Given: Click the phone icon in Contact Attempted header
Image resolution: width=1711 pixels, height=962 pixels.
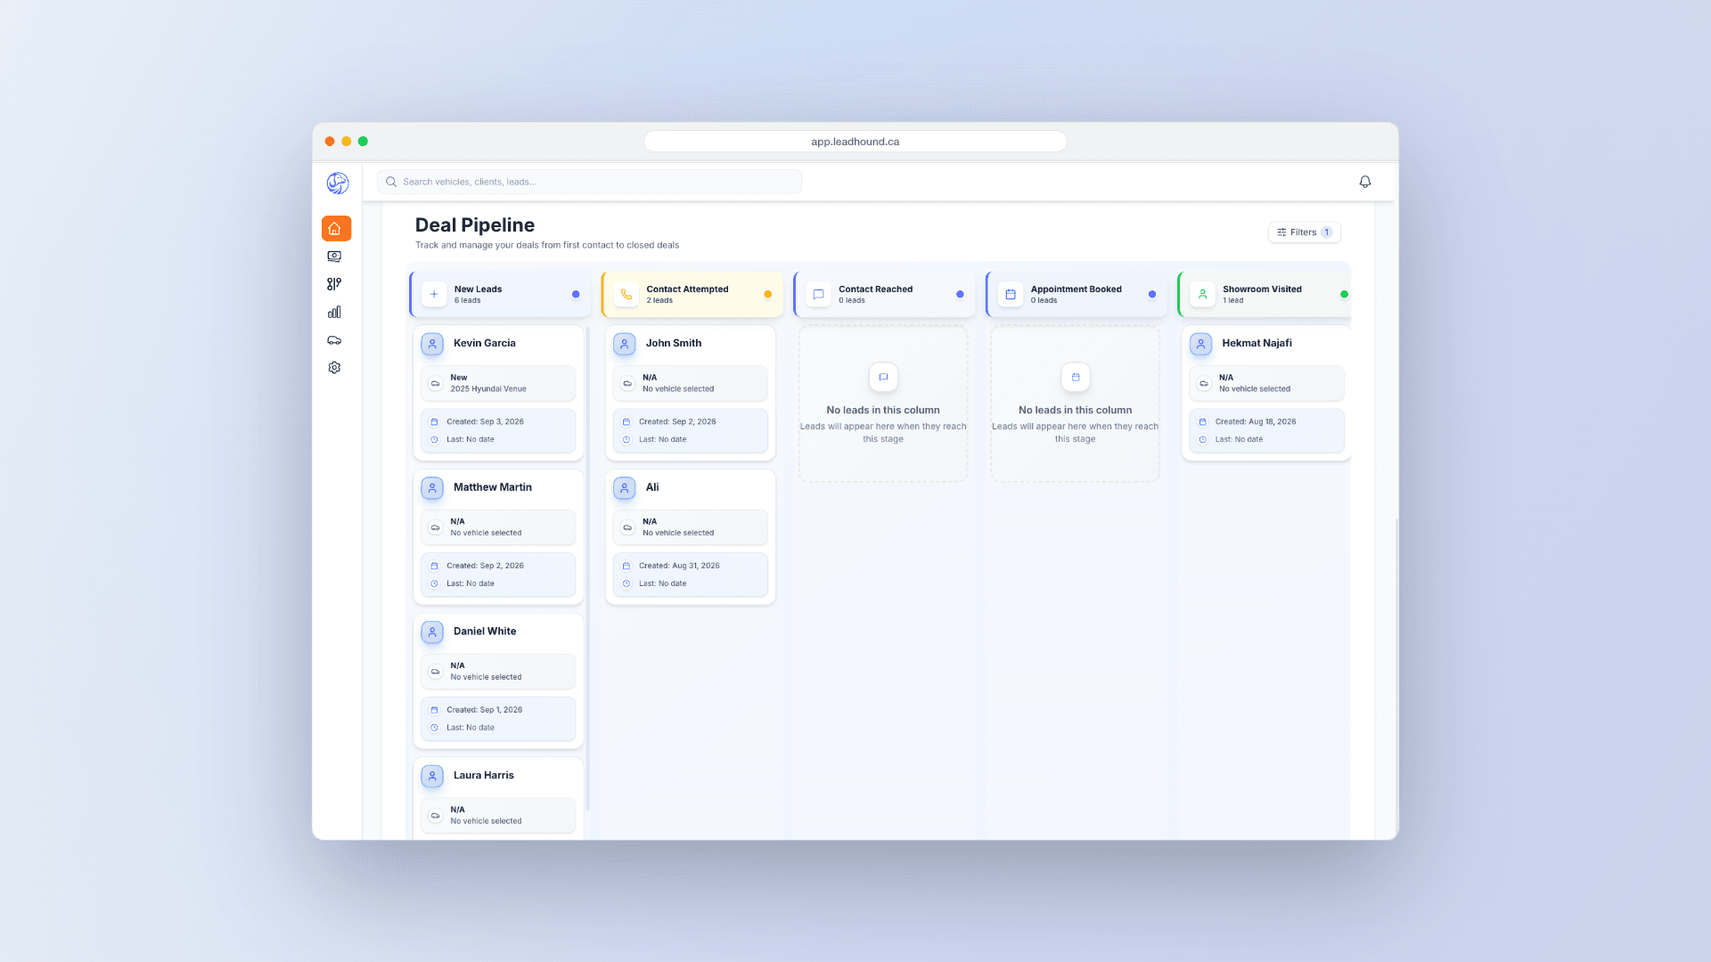Looking at the screenshot, I should coord(626,294).
